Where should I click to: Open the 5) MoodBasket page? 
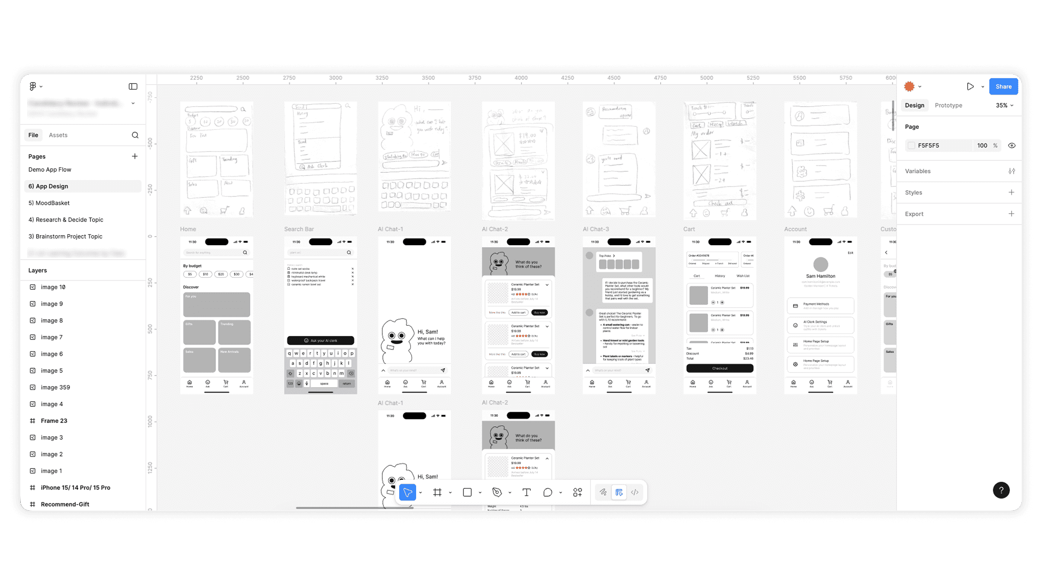[x=49, y=203]
